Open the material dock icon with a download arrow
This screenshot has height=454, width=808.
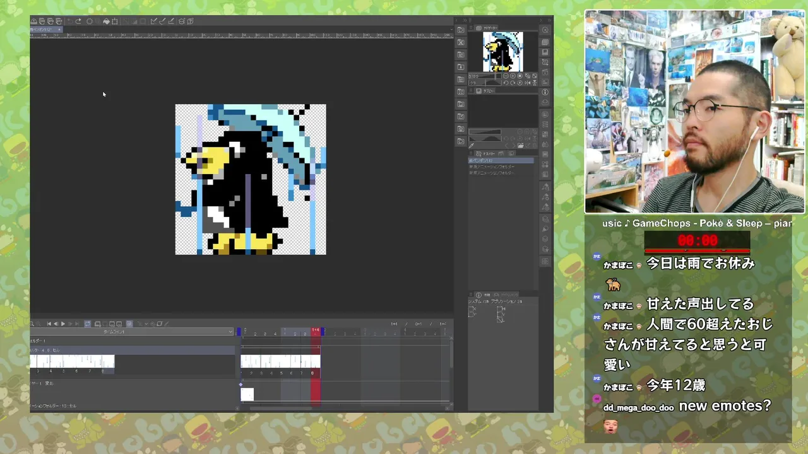pos(461,67)
